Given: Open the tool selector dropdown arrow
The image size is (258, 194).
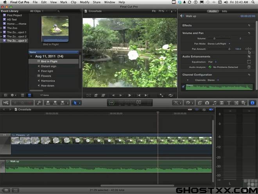Looking at the screenshot, I should pyautogui.click(x=80, y=103).
